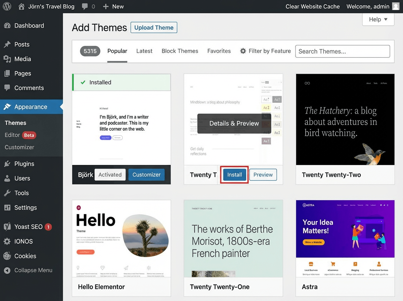The height and width of the screenshot is (301, 403).
Task: Click the Tools wrench icon
Action: (x=7, y=193)
